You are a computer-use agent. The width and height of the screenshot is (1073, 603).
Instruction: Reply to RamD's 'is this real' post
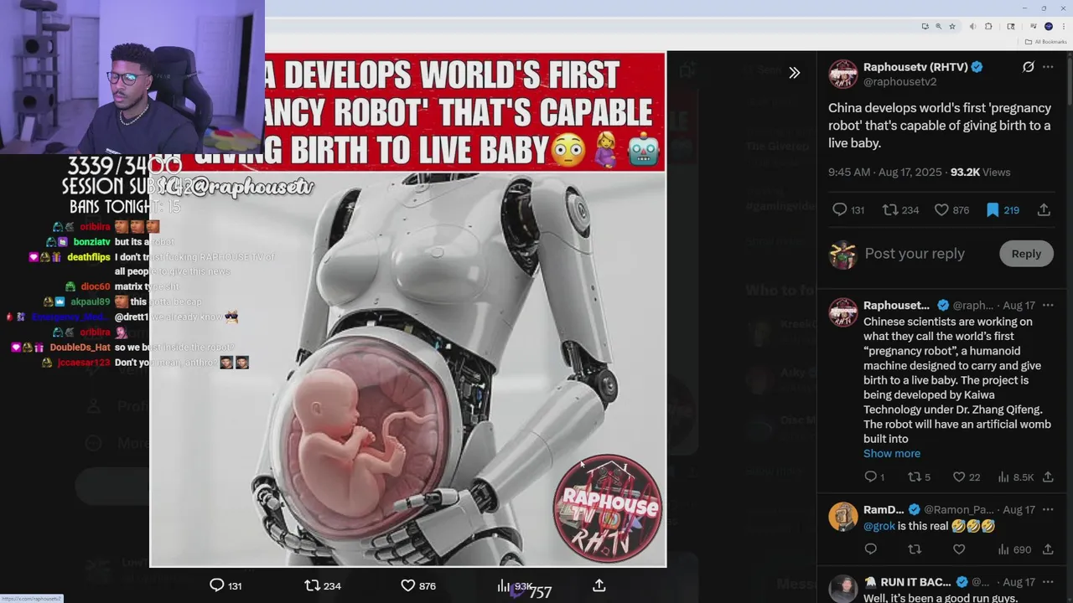(x=870, y=549)
